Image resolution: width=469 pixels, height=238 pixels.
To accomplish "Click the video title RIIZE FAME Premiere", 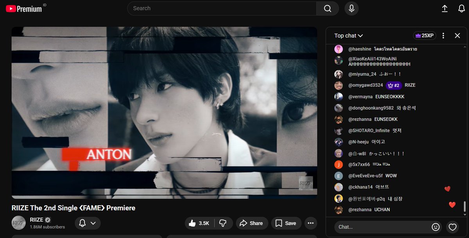I will tap(73, 208).
